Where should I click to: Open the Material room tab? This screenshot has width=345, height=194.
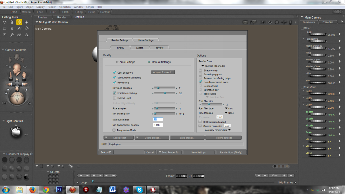pyautogui.click(x=26, y=12)
